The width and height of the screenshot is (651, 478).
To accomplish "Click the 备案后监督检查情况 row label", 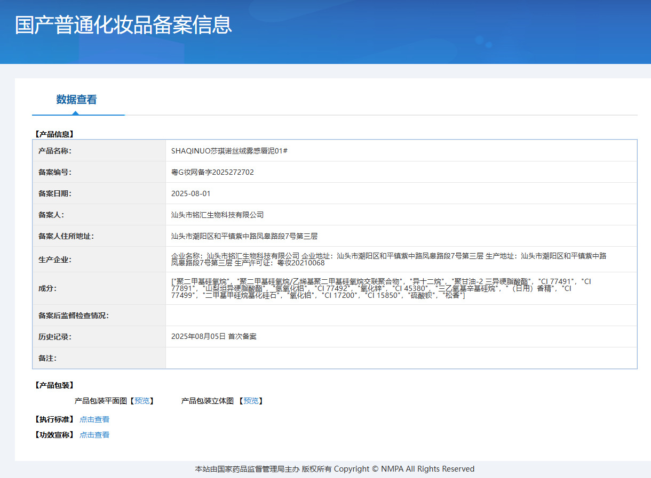I will (x=74, y=315).
